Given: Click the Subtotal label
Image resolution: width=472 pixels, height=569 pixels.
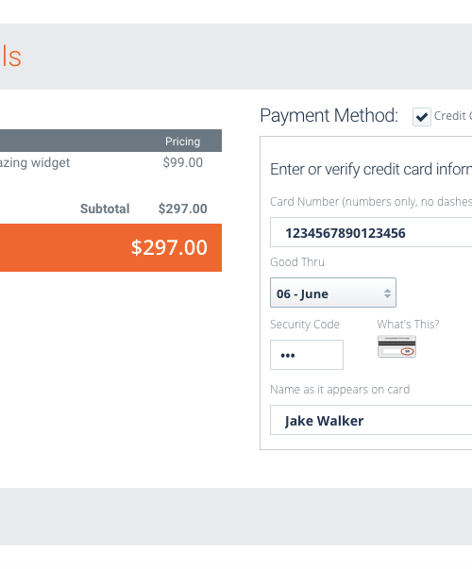Looking at the screenshot, I should (x=105, y=209).
